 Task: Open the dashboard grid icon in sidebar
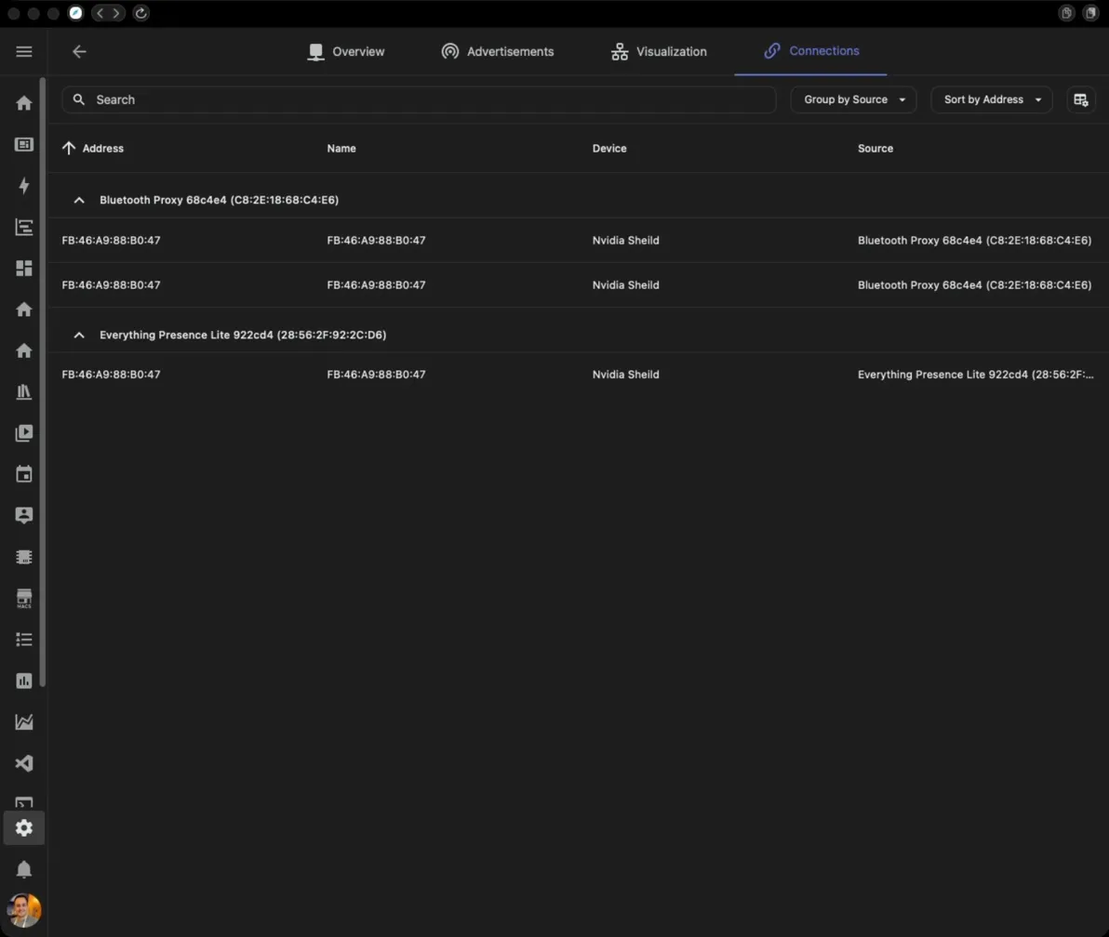click(24, 269)
